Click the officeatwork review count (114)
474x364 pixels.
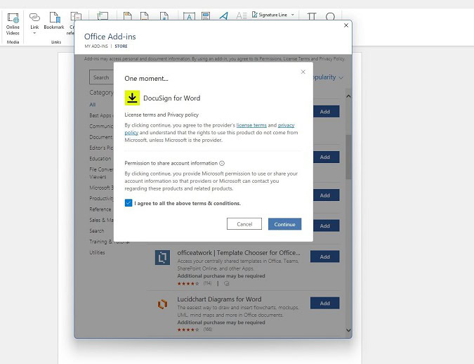(x=207, y=283)
